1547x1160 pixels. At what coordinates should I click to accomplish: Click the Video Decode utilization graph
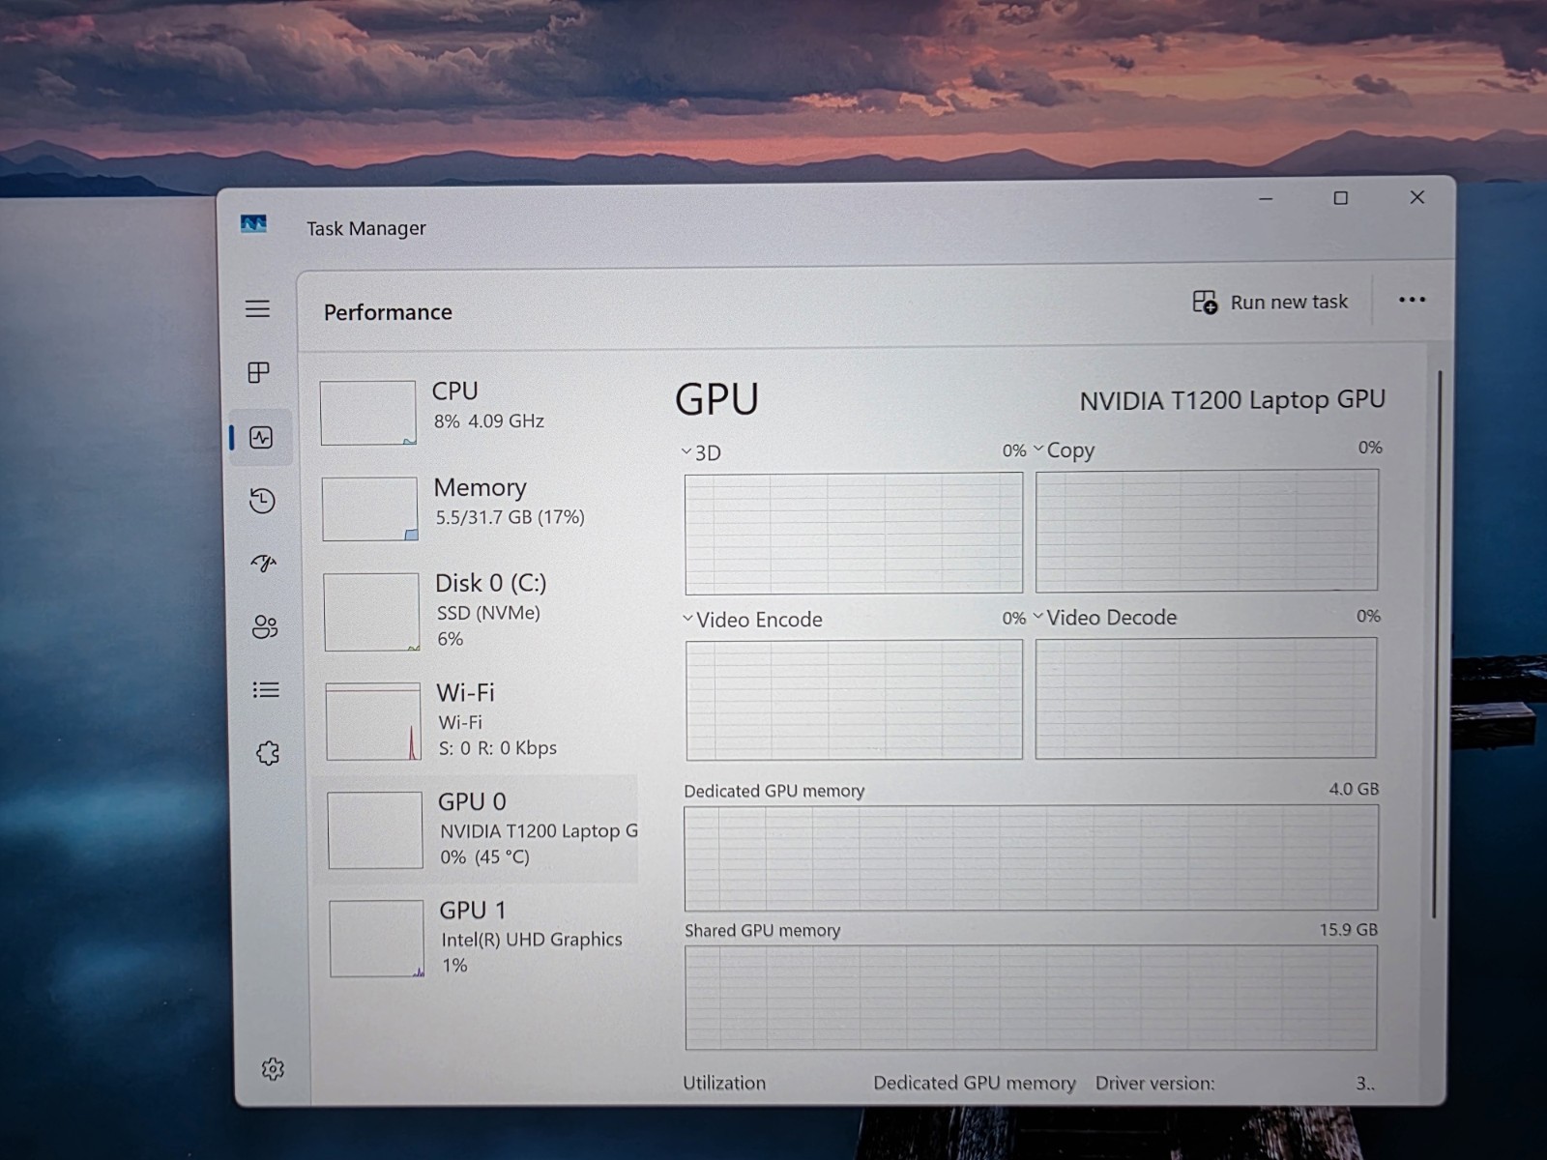pos(1206,698)
